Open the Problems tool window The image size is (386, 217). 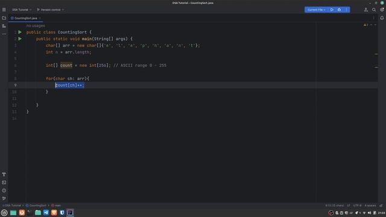click(x=4, y=190)
